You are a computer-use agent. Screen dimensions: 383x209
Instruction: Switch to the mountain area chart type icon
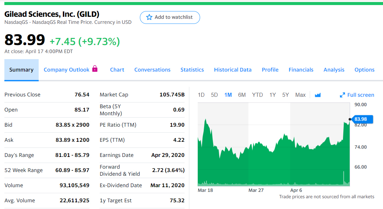tap(317, 95)
